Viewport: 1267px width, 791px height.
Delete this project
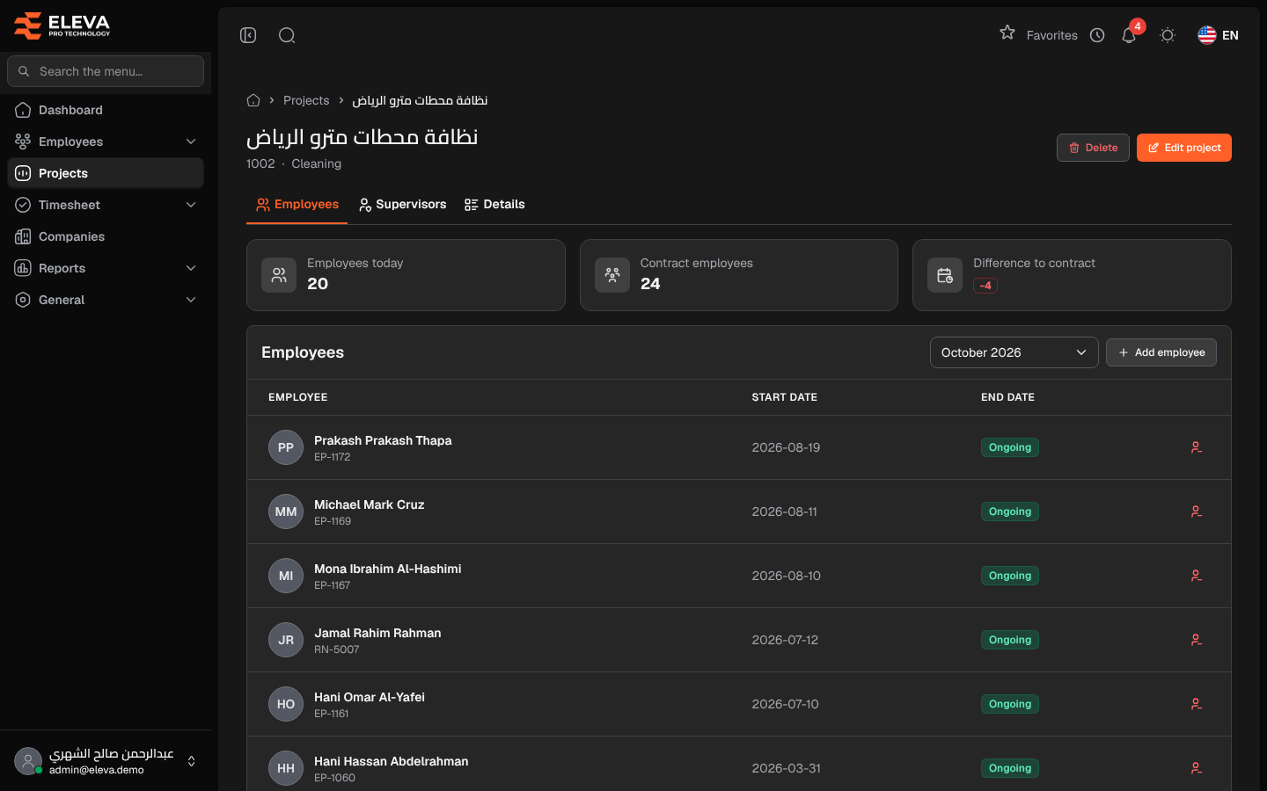(1093, 148)
